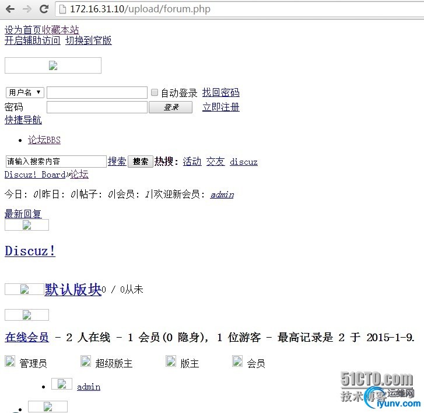Click the broken image beside 默认版块
Screen dimensions: 424x413
tap(24, 289)
